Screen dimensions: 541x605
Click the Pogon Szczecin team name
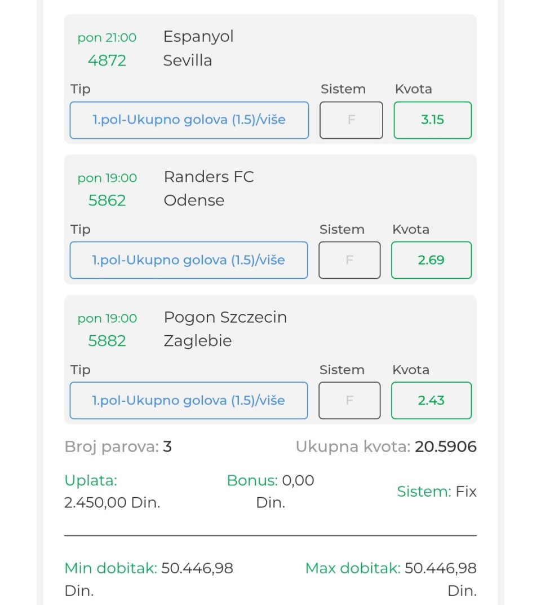(225, 317)
